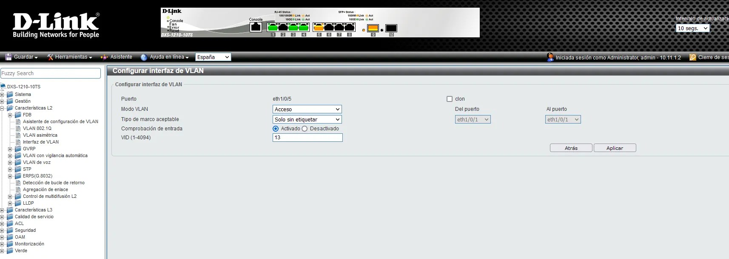This screenshot has width=729, height=259.
Task: Collapse the Características L2 tree node
Action: tap(2, 108)
